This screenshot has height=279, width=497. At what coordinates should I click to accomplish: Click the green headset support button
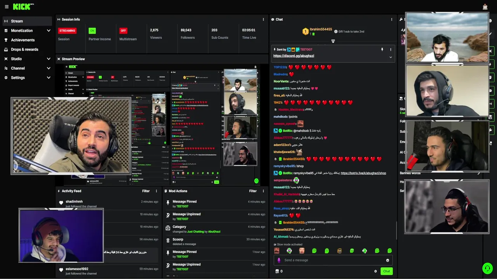click(487, 268)
